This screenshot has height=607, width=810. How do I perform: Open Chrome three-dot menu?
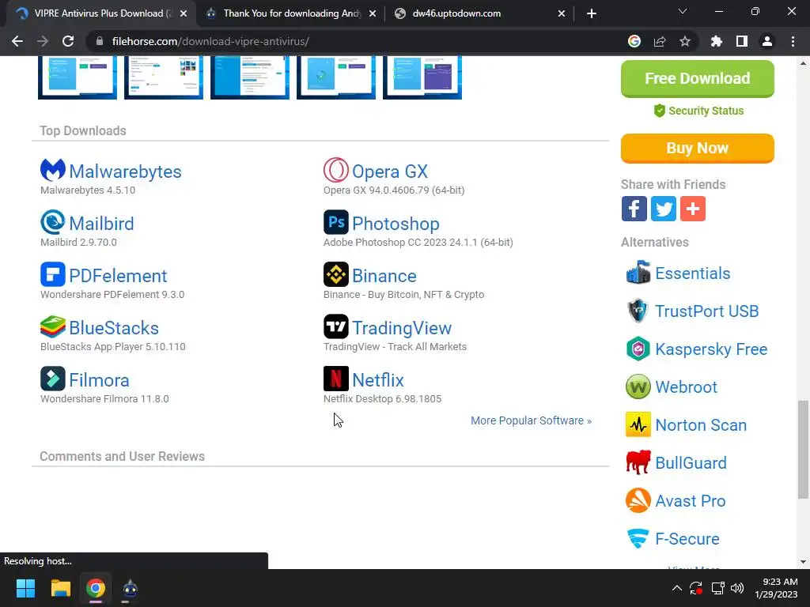(x=793, y=41)
